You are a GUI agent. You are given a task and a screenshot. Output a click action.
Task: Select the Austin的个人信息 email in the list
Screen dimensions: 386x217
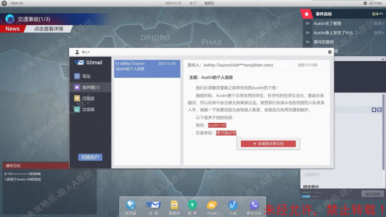coord(147,69)
